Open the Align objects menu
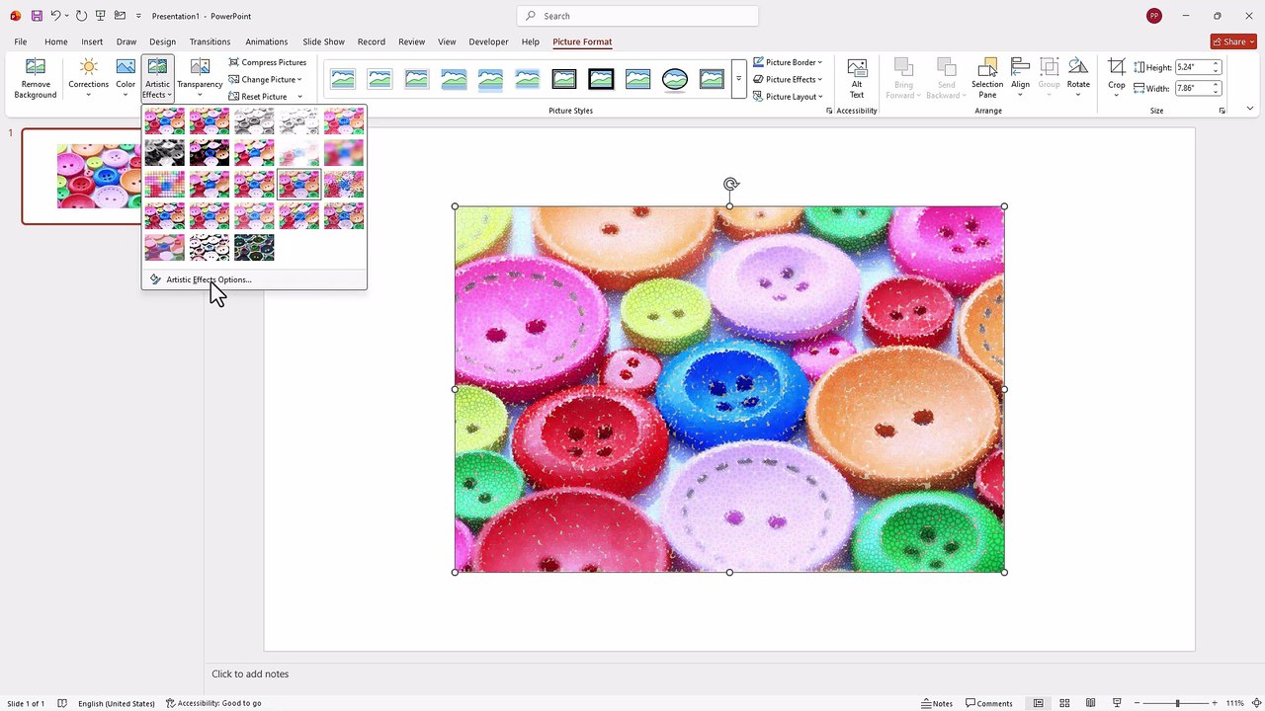1265x711 pixels. coord(1020,78)
